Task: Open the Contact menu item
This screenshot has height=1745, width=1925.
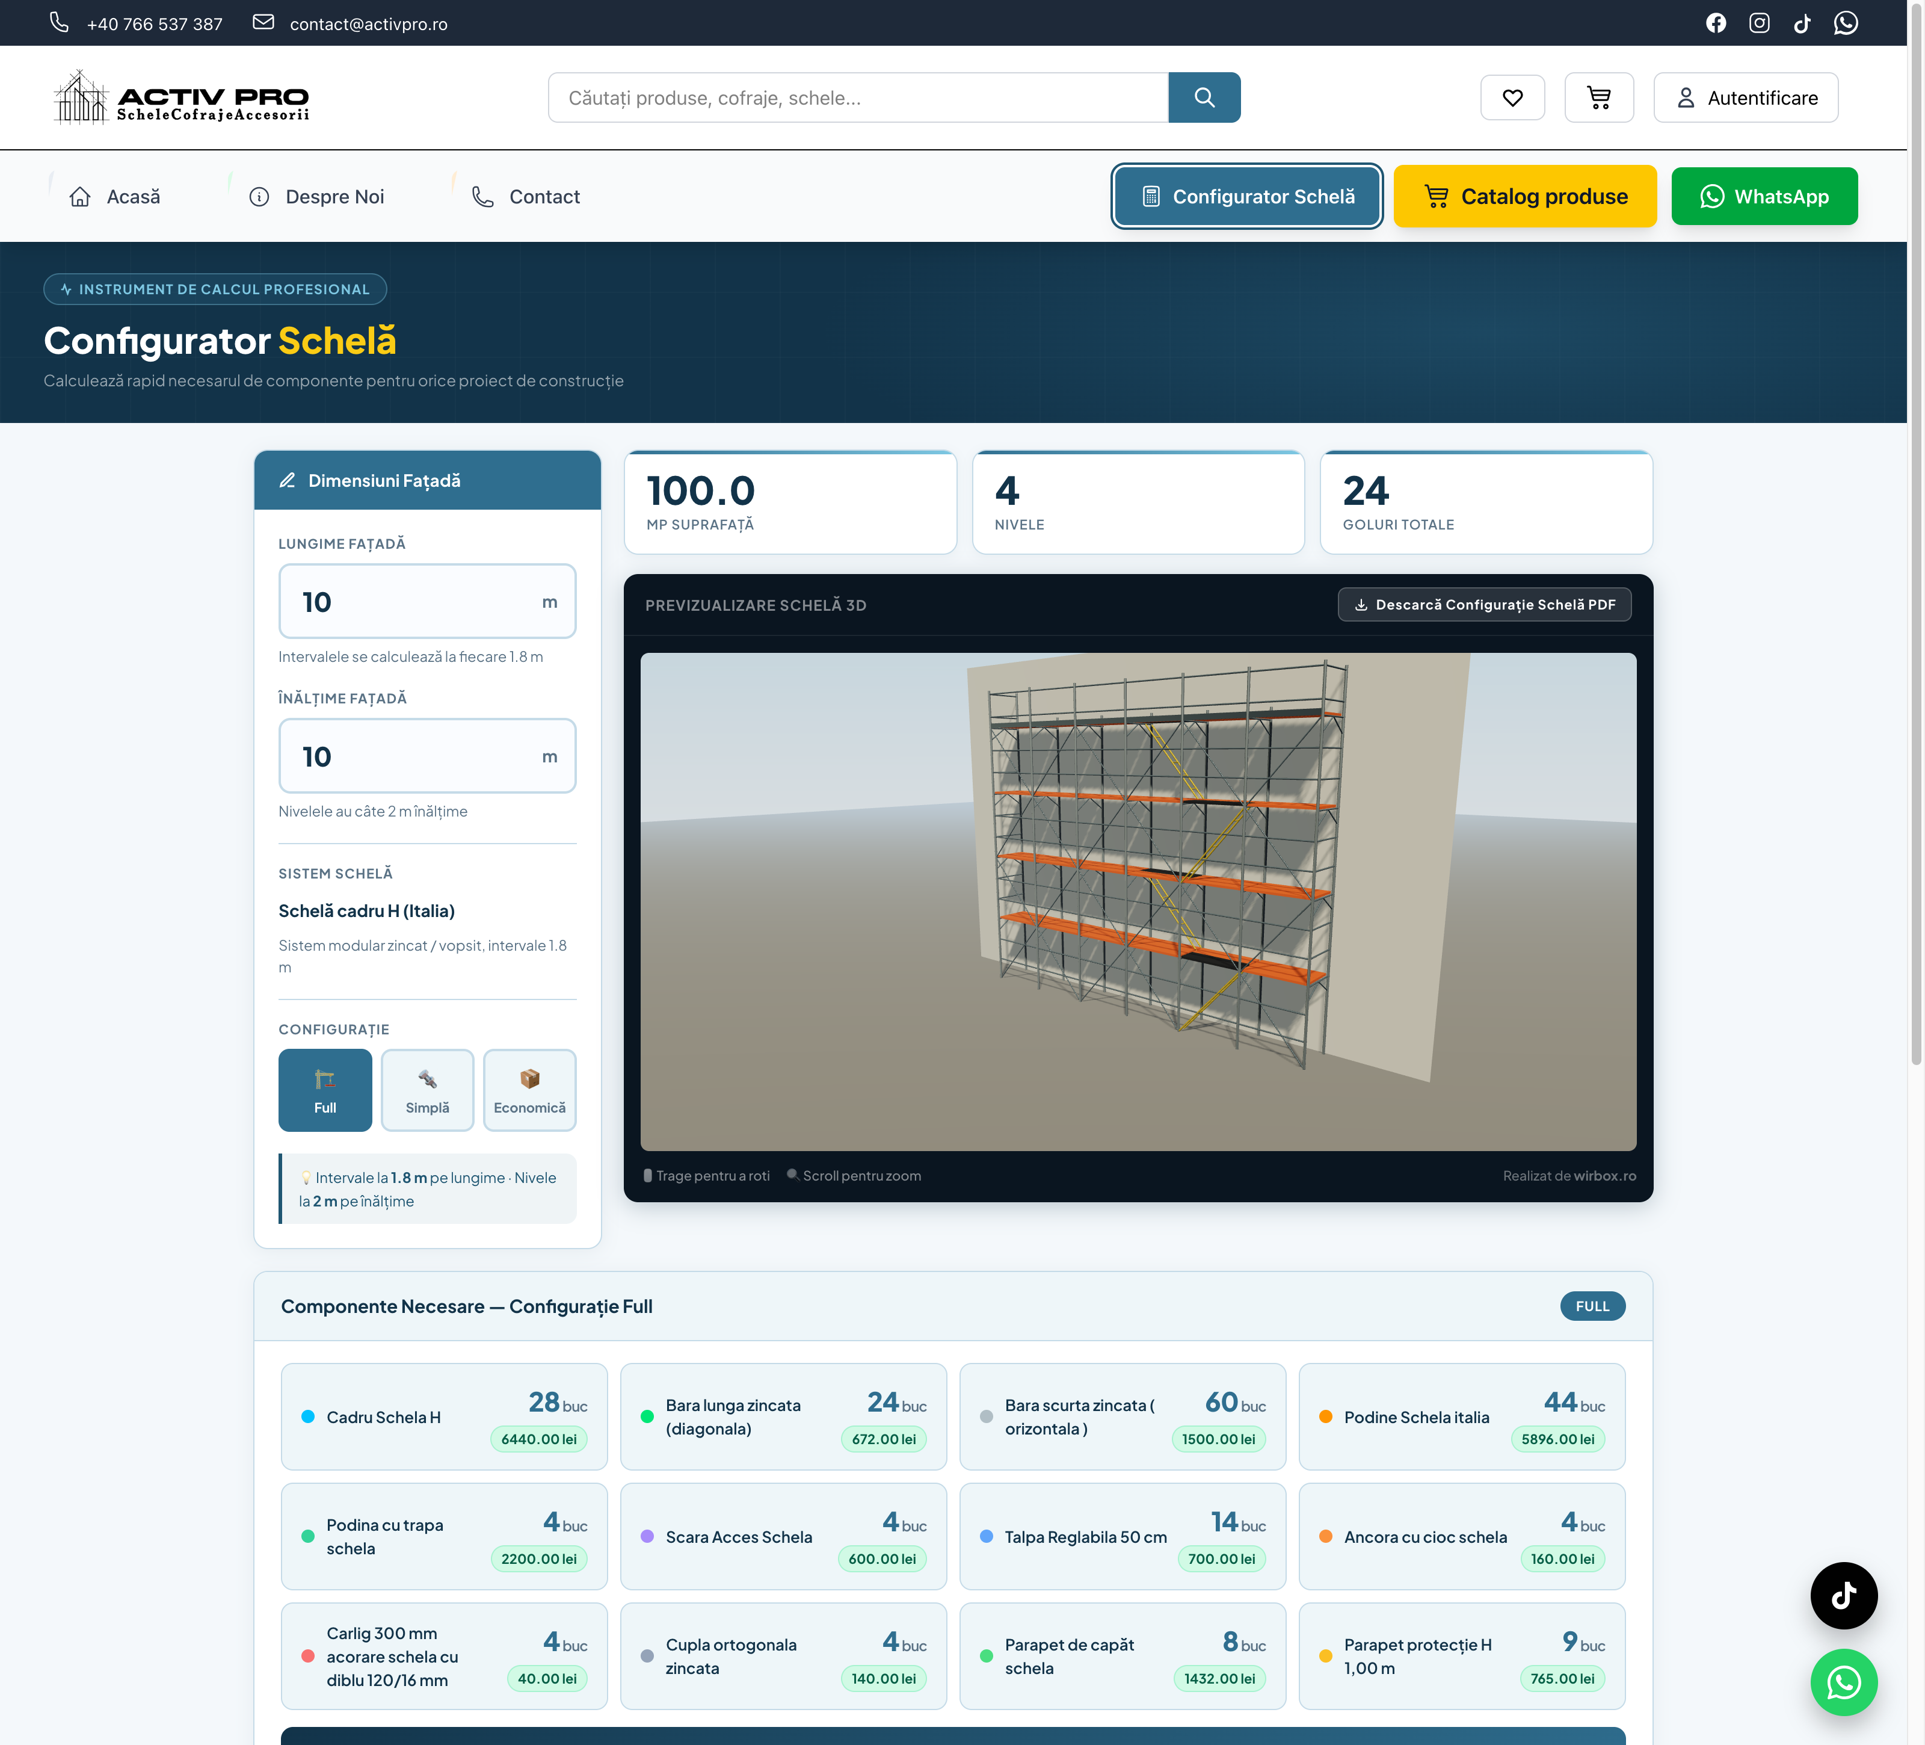Action: (x=525, y=197)
